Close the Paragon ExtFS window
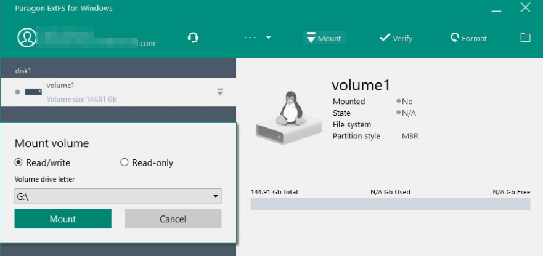This screenshot has width=543, height=256. click(525, 7)
